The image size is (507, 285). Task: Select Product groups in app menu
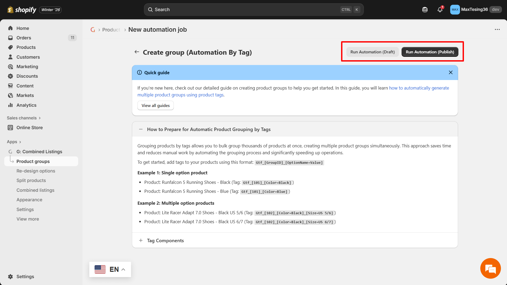(x=41, y=161)
